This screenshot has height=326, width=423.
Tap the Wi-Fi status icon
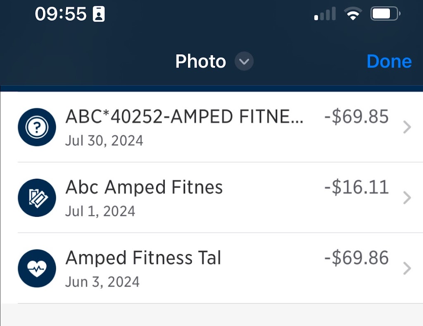pyautogui.click(x=352, y=15)
